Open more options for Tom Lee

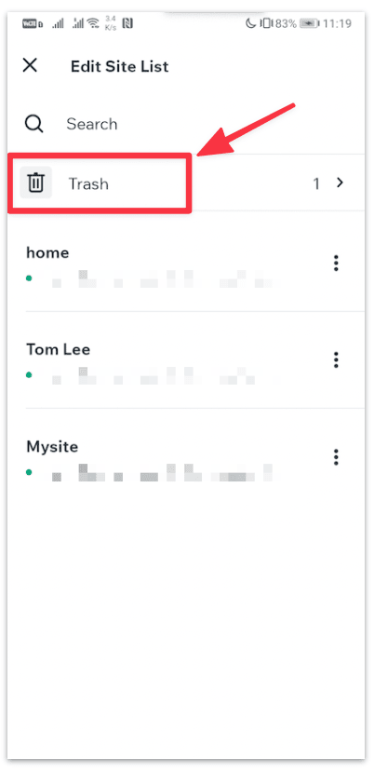point(336,359)
